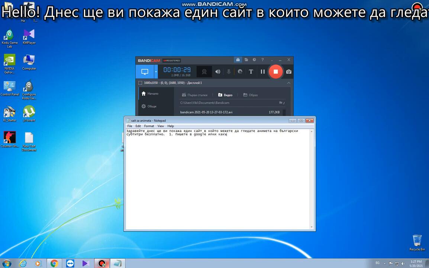Click the text overlay T icon
This screenshot has height=268, width=429.
tap(251, 71)
